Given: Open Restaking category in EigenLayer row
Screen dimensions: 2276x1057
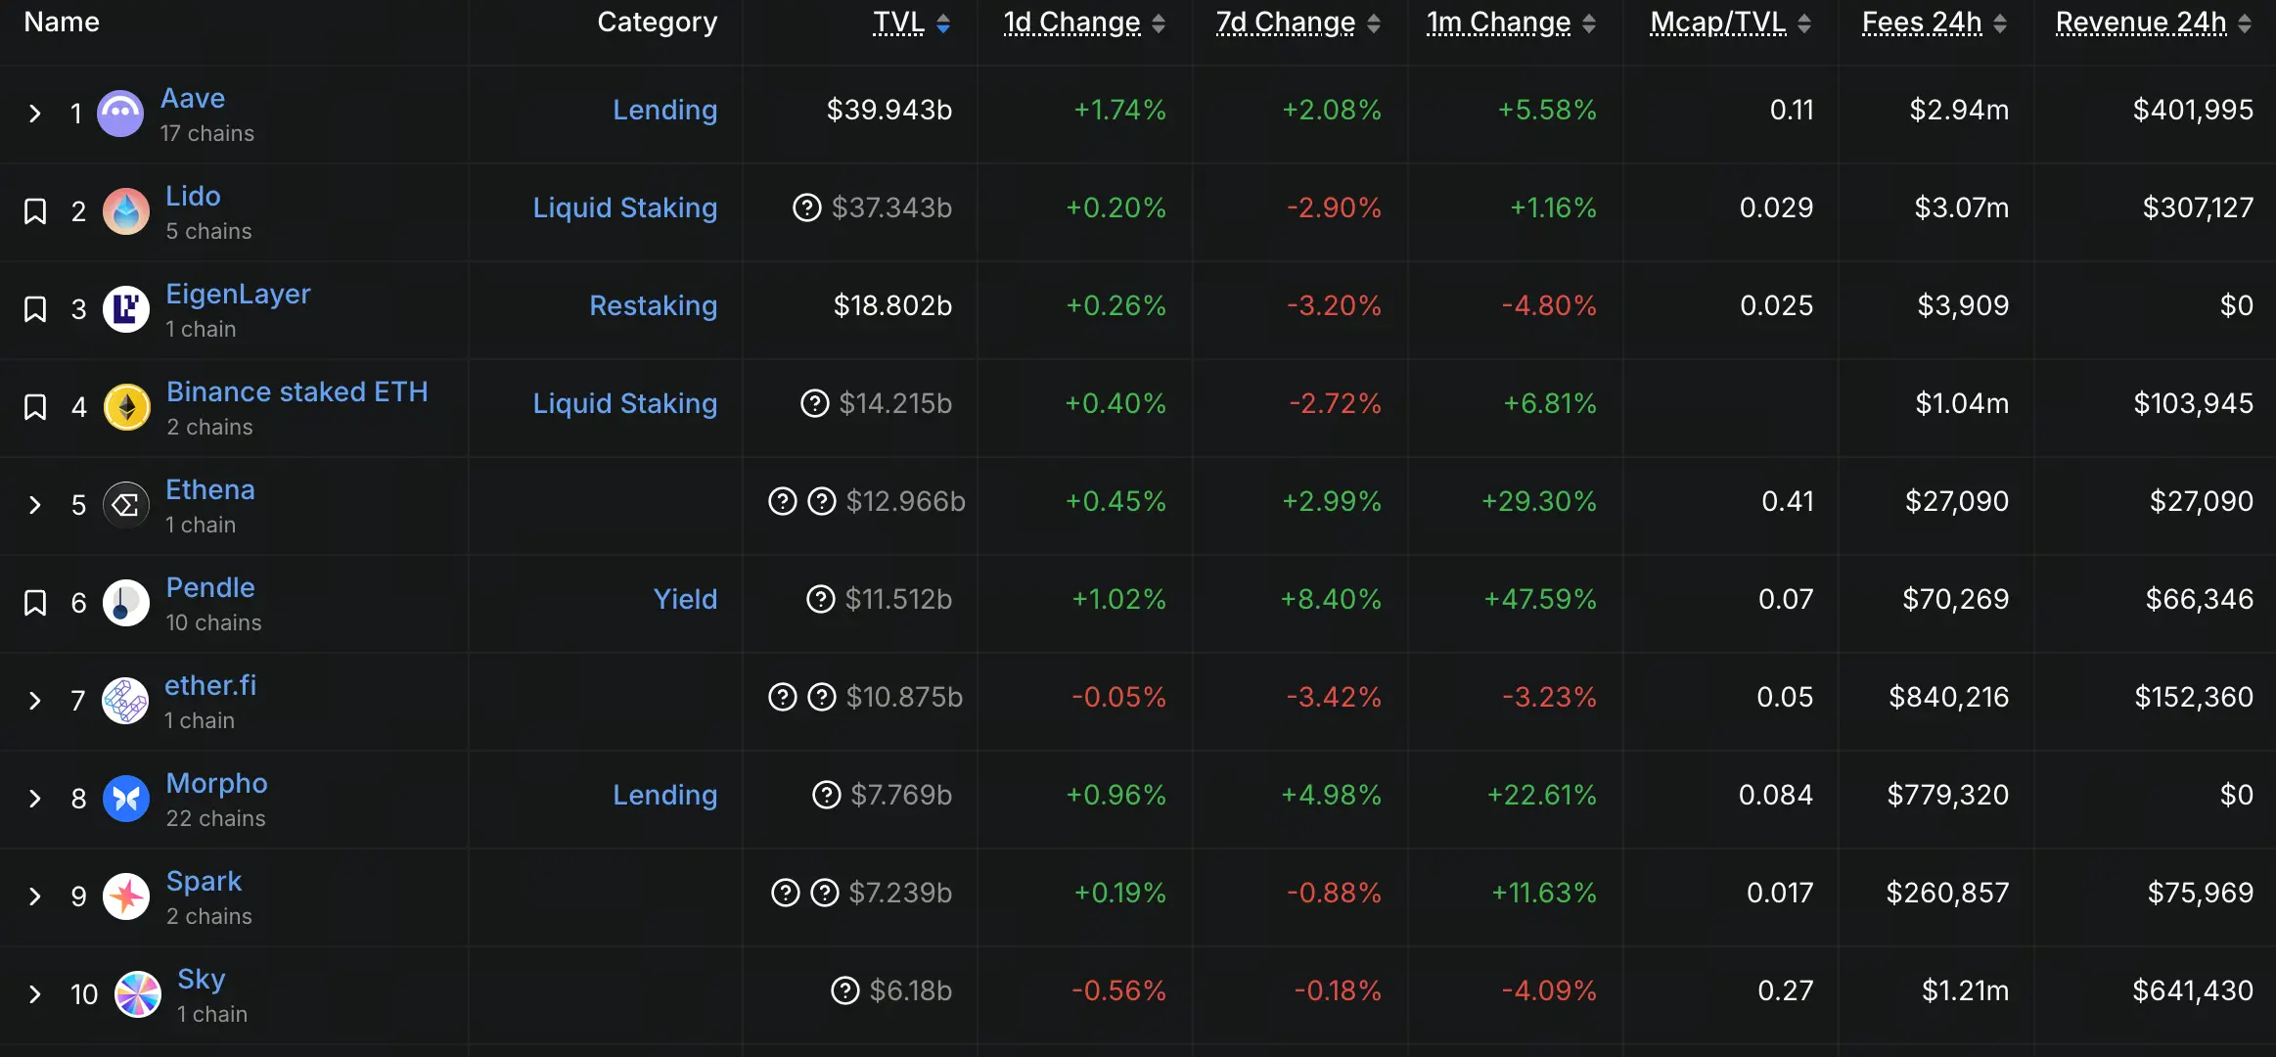Looking at the screenshot, I should pyautogui.click(x=654, y=305).
